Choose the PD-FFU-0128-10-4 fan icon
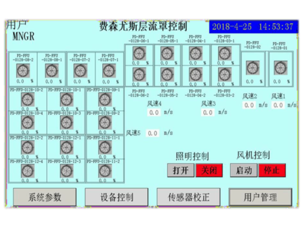Image resolution: width=304 pixels, height=228 pixels. pyautogui.click(x=28, y=123)
